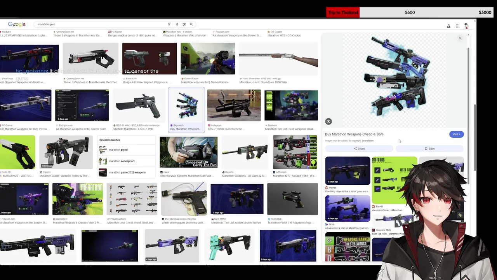This screenshot has height=280, width=497.
Task: Start voice search with the microphone icon
Action: 177,24
